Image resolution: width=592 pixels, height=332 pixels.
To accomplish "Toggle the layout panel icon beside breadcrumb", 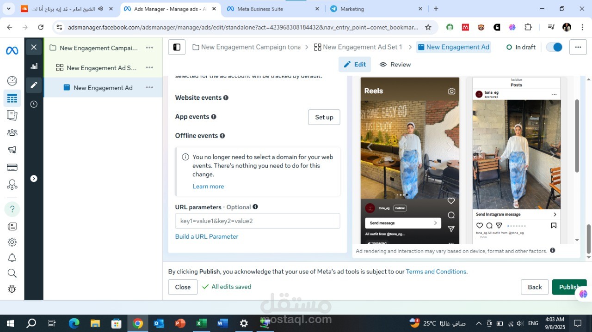I will coord(177,47).
